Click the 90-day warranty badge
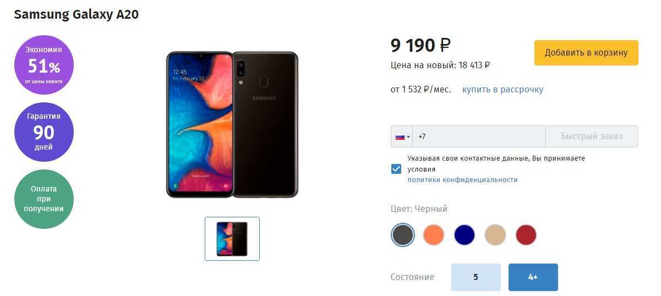The height and width of the screenshot is (296, 661). [44, 132]
